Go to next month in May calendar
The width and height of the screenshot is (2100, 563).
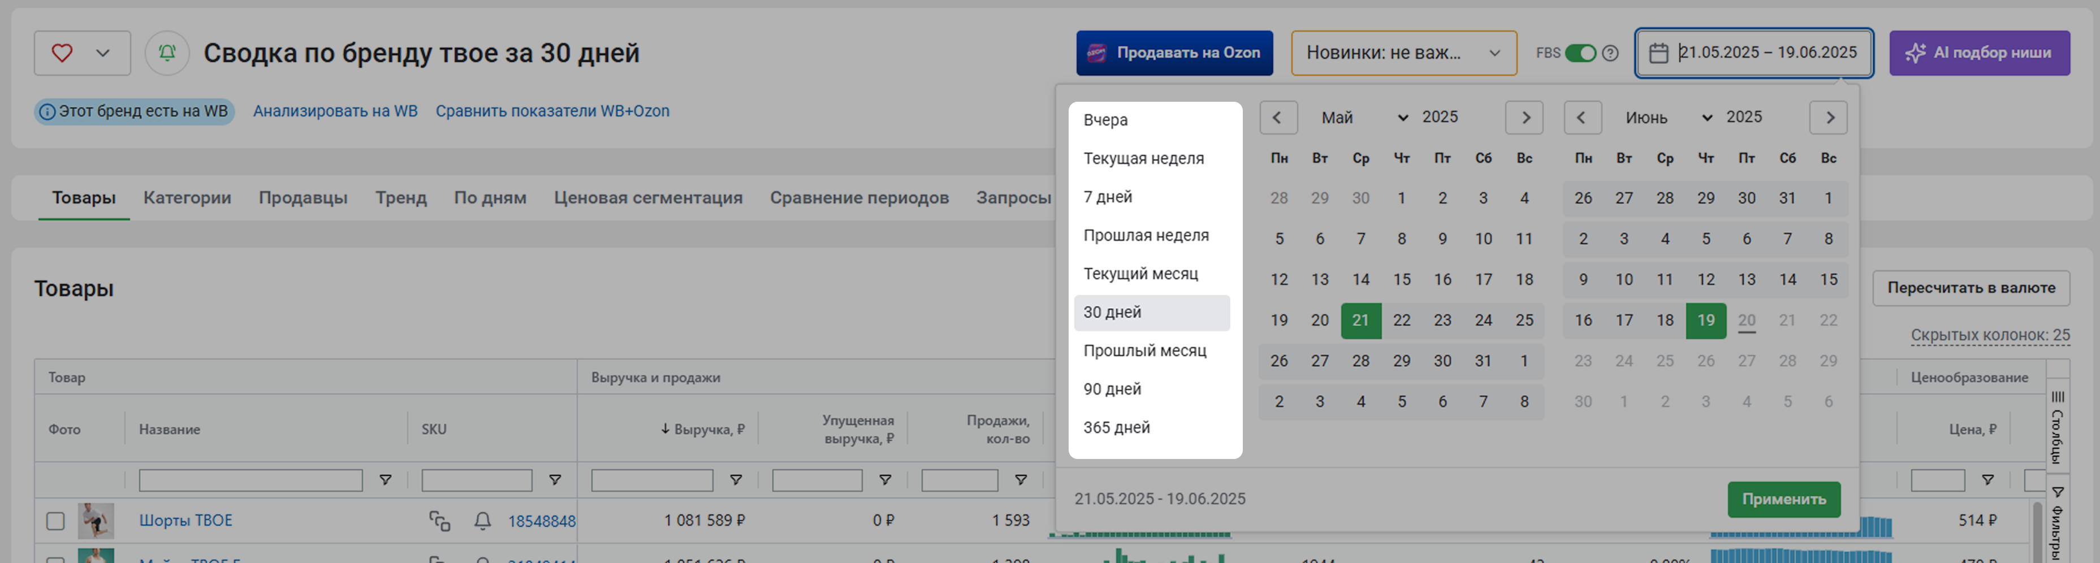pyautogui.click(x=1524, y=118)
